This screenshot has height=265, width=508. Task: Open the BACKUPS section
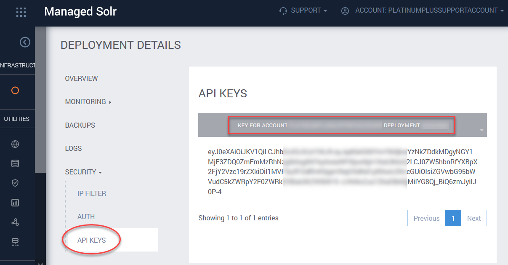[81, 125]
